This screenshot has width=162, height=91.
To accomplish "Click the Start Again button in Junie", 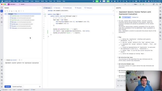I will click(127, 17).
